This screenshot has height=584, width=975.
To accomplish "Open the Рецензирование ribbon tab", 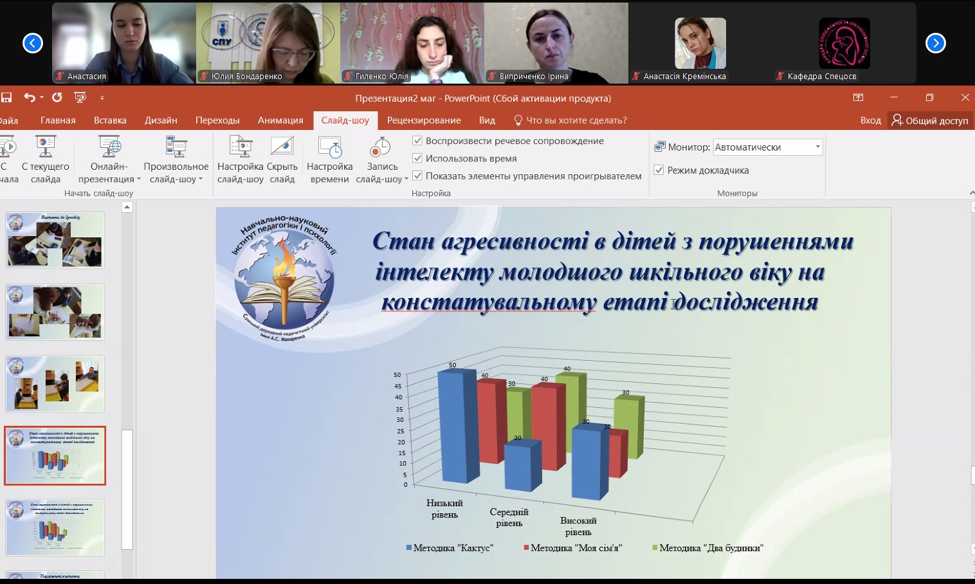I will pyautogui.click(x=424, y=120).
